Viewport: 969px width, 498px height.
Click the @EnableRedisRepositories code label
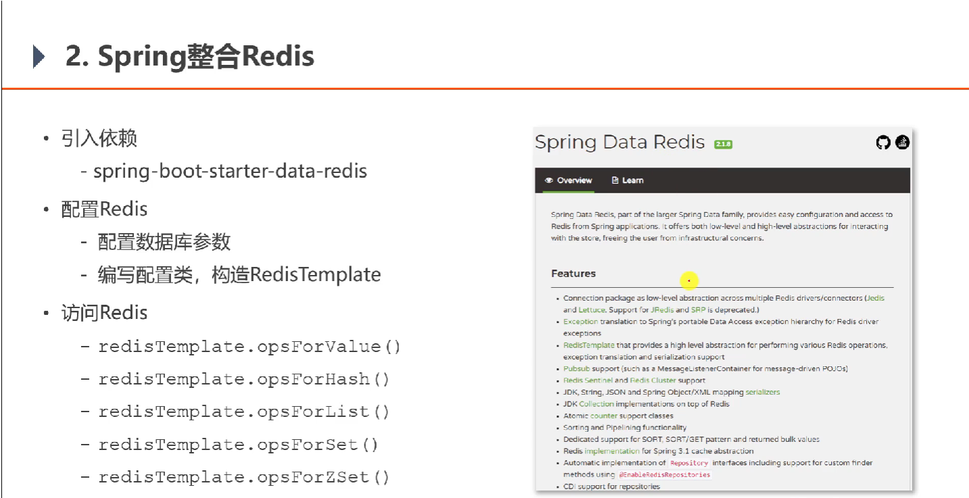click(665, 474)
